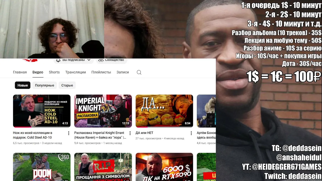Open the Нож Cold Steel AD-10 thumbnail
Image resolution: width=322 pixels, height=181 pixels.
pos(42,111)
